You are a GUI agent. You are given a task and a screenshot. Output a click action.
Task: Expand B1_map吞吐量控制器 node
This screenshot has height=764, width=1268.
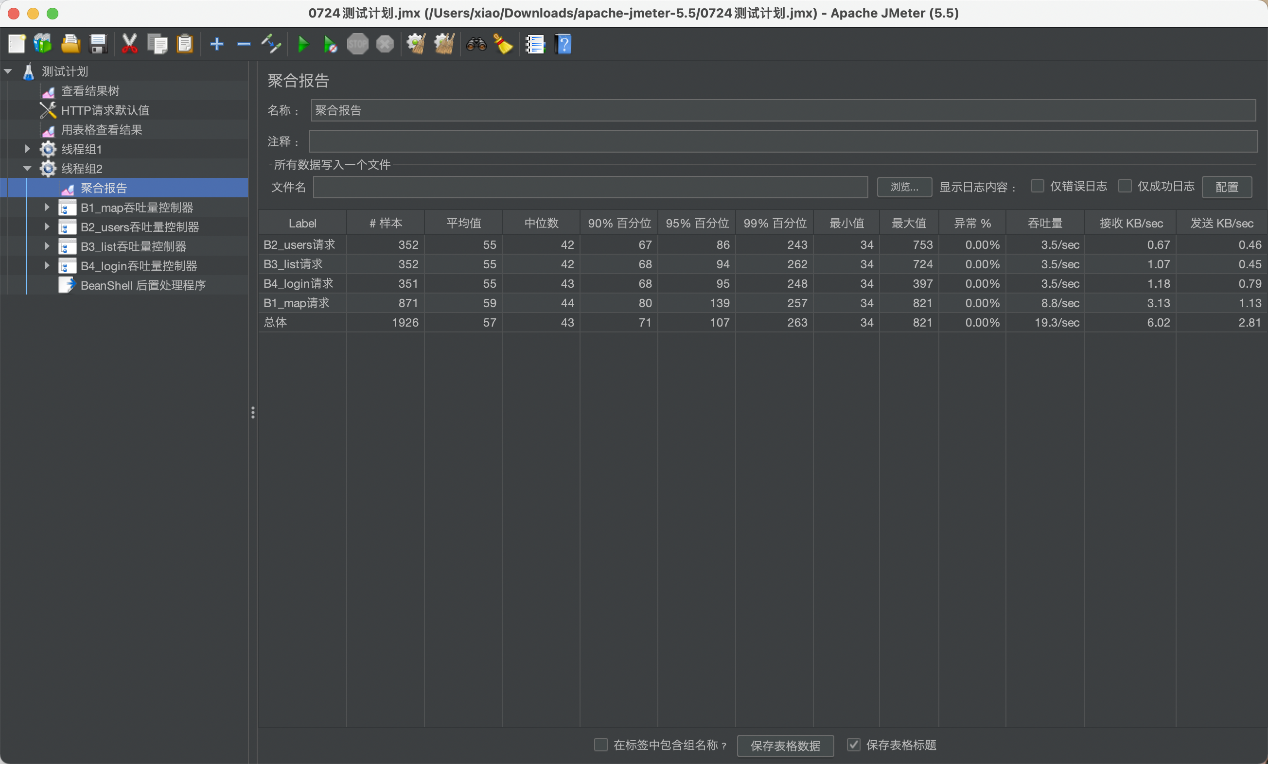(x=47, y=208)
